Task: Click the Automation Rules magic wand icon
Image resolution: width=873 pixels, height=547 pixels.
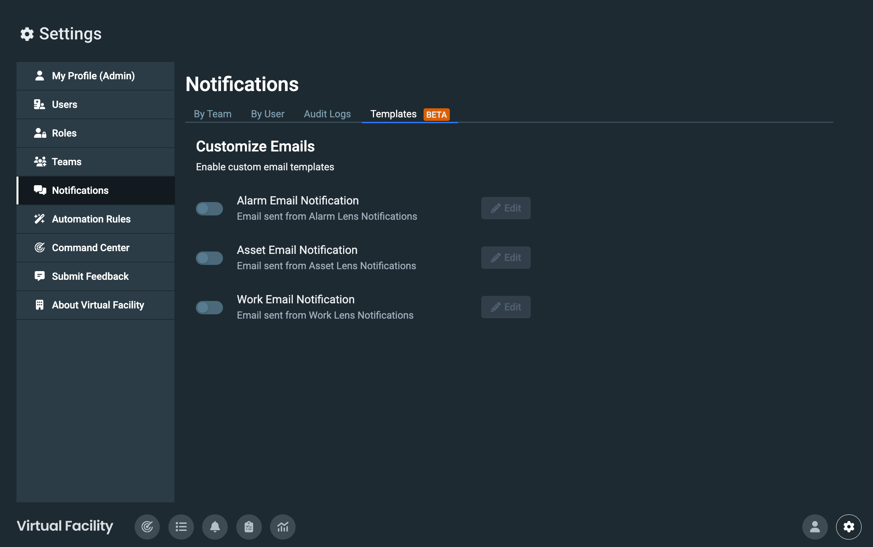Action: tap(39, 219)
